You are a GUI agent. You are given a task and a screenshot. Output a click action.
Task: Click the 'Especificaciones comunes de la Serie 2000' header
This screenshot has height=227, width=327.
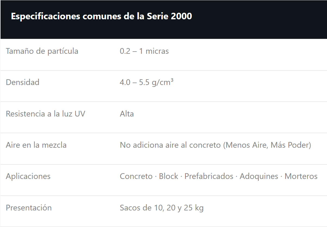pyautogui.click(x=101, y=16)
